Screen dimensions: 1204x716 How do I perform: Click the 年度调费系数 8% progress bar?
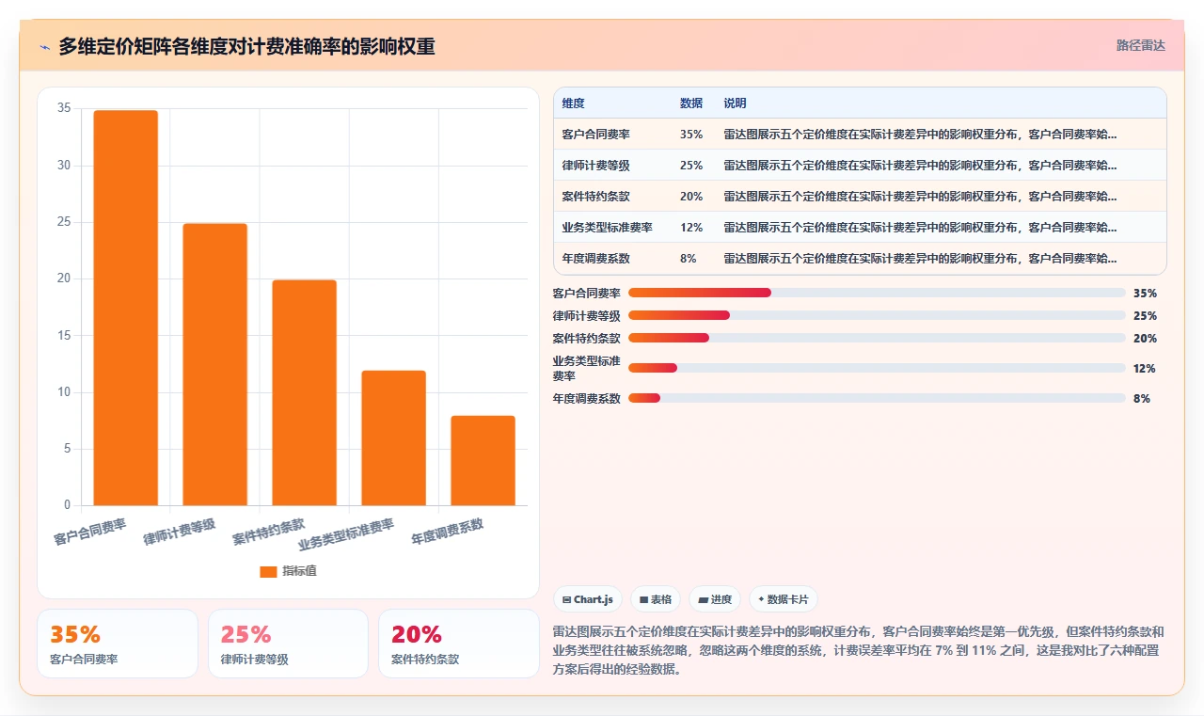tap(877, 398)
